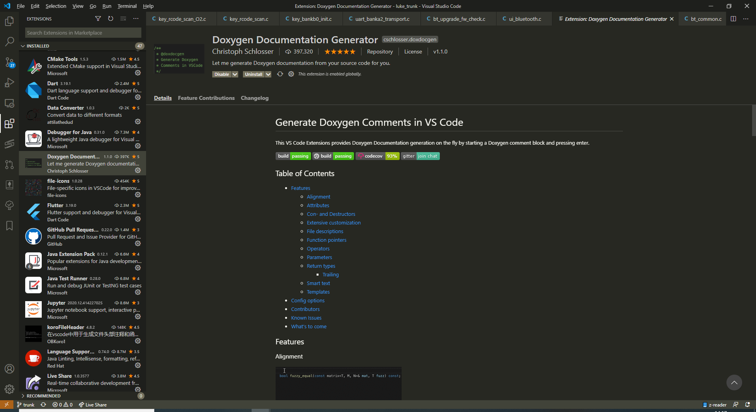Open the Disable dropdown arrow
Viewport: 756px width, 412px height.
235,74
